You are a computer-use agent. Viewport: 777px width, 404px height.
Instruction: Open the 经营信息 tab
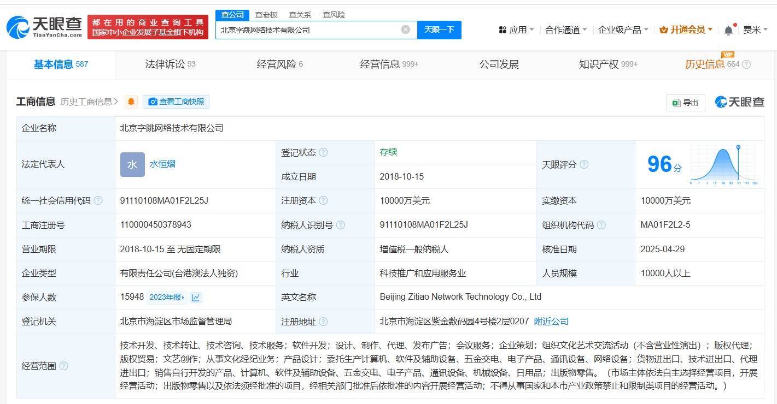click(389, 64)
